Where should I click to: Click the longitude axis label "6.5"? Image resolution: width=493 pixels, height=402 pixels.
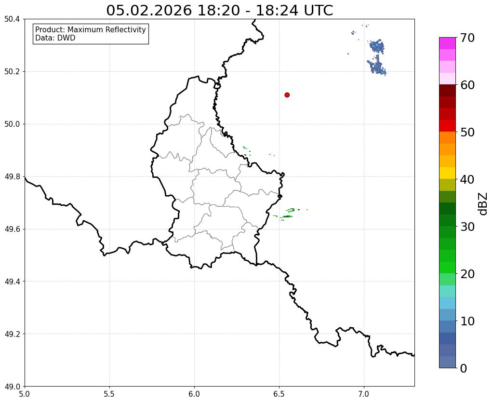point(279,394)
